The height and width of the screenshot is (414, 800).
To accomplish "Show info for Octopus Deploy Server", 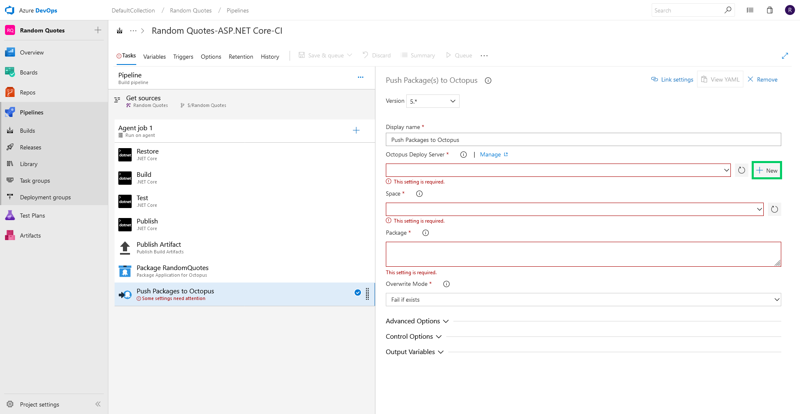I will coord(463,155).
